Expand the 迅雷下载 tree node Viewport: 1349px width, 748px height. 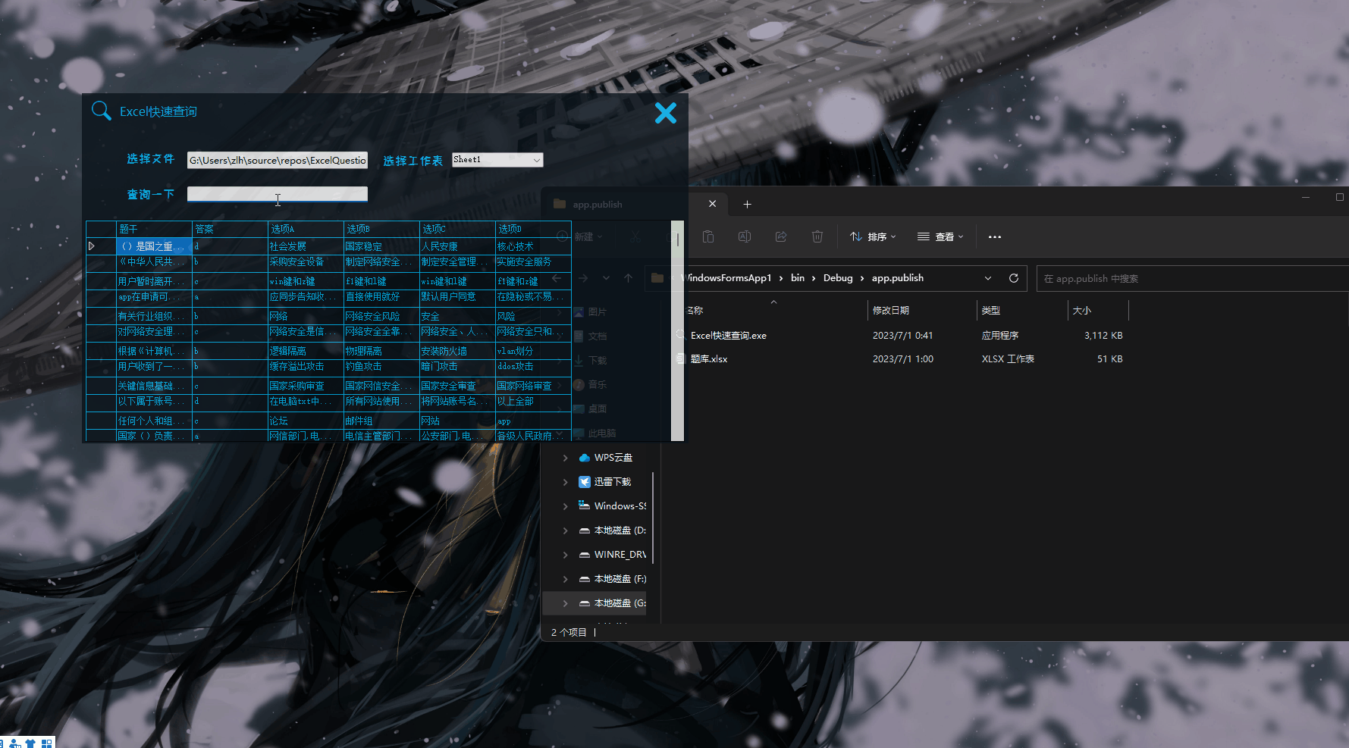pos(565,482)
